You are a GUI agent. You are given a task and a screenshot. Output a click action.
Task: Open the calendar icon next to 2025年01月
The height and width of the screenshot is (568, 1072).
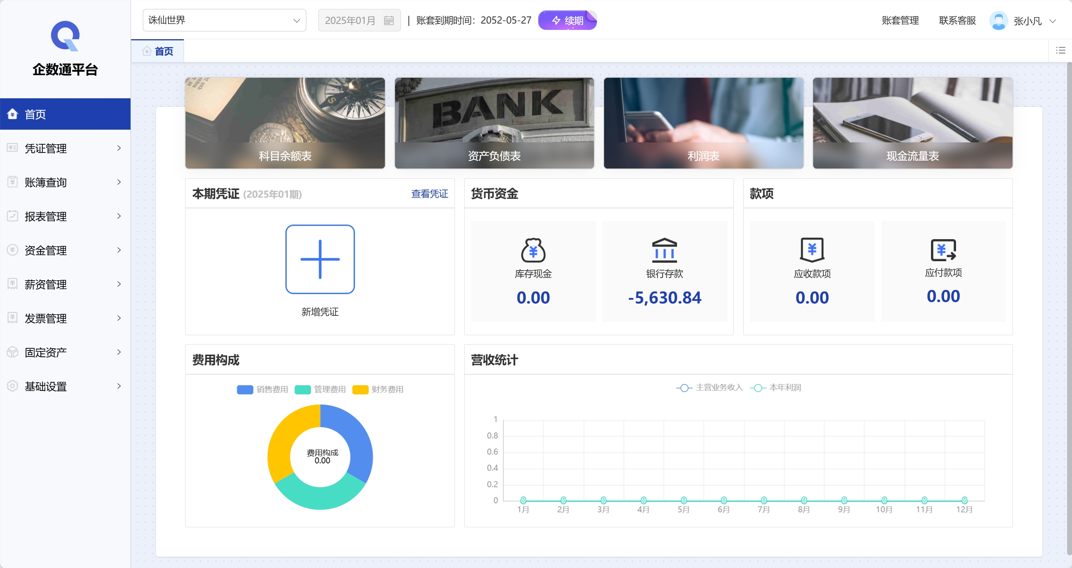tap(389, 20)
